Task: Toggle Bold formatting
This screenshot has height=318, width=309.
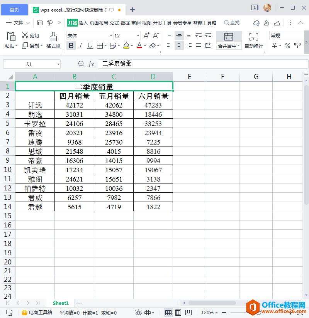Action: pos(71,45)
